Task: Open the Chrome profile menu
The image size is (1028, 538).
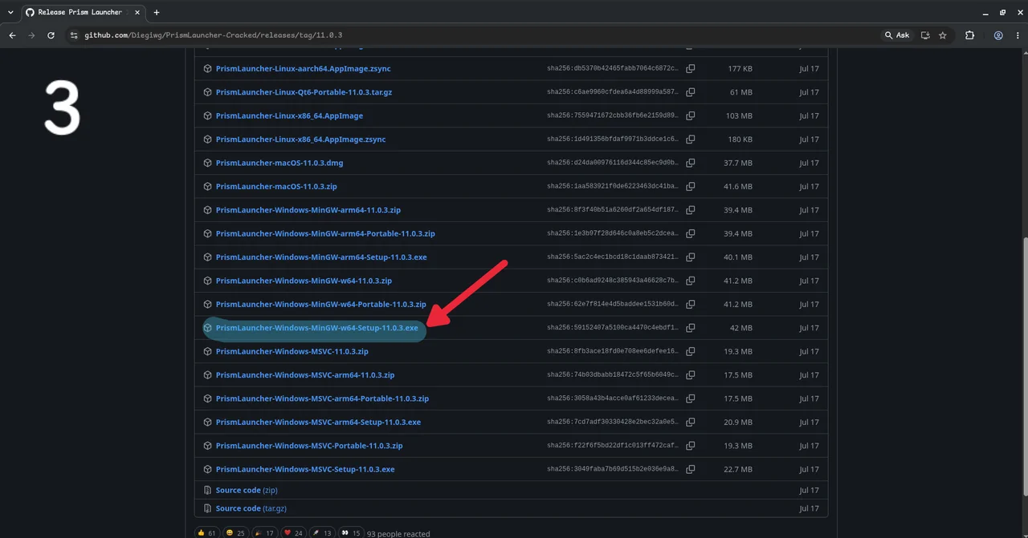Action: [998, 35]
